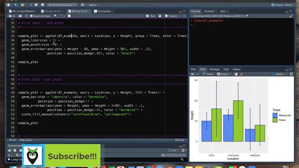Run the current line or selection
Image resolution: width=299 pixels, height=168 pixels.
tap(151, 16)
